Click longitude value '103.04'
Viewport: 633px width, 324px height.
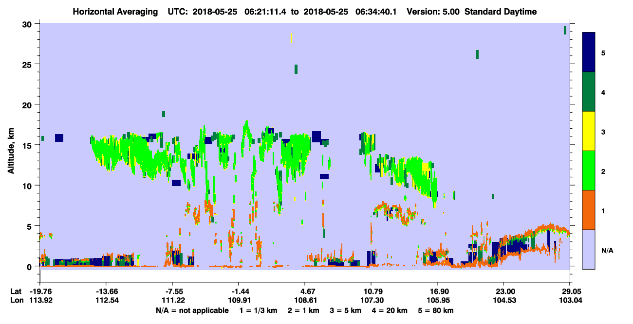click(570, 300)
